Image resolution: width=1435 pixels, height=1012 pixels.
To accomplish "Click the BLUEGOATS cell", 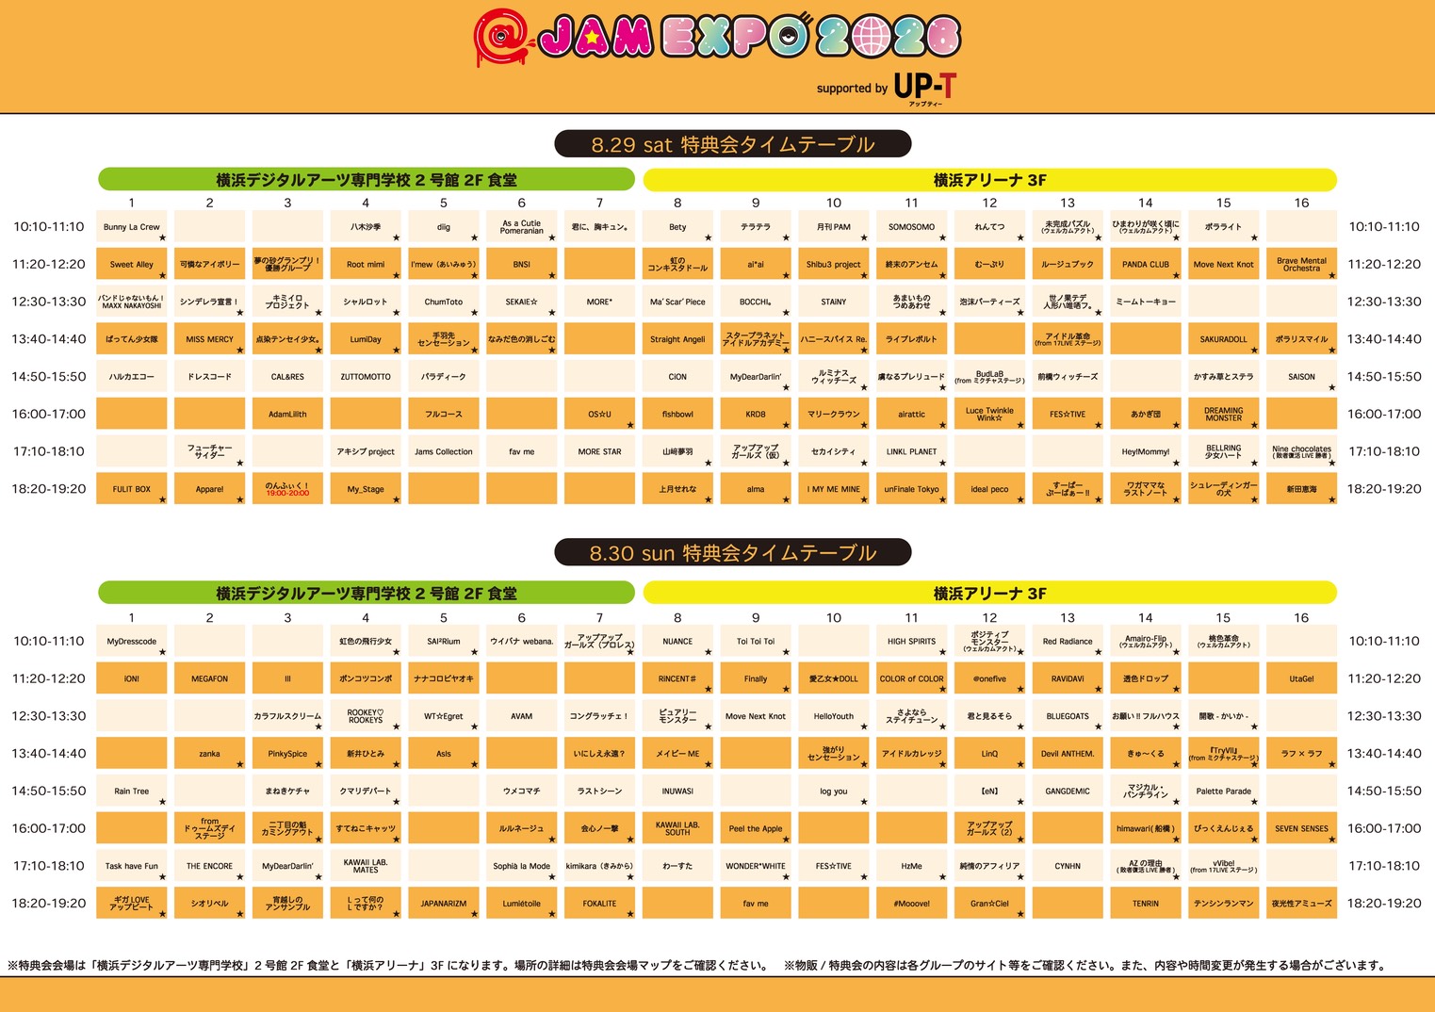I will point(1068,716).
